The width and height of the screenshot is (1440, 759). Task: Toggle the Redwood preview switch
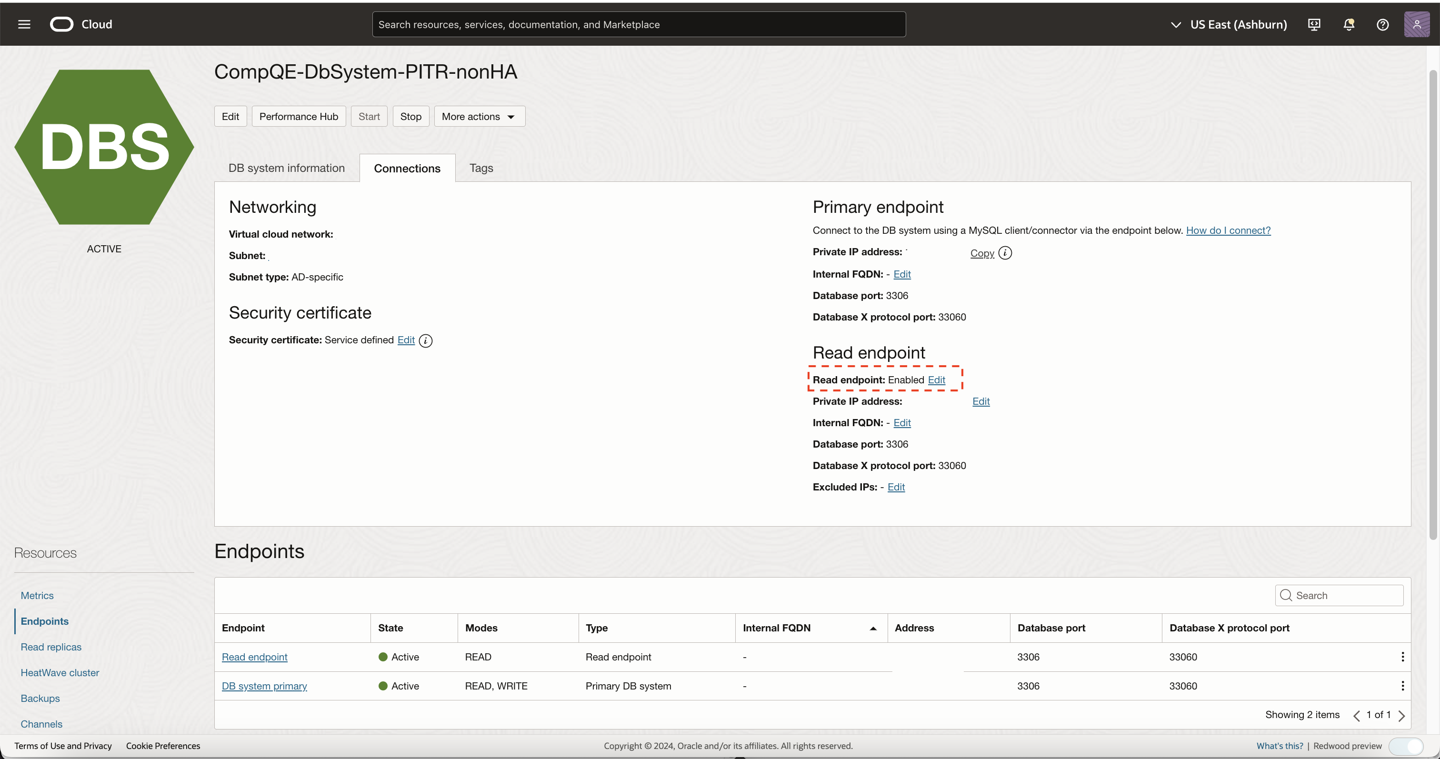coord(1407,746)
